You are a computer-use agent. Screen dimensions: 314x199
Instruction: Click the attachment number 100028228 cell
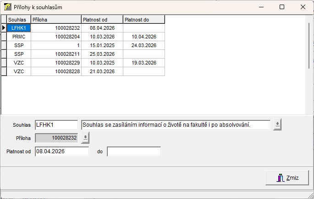(56, 71)
